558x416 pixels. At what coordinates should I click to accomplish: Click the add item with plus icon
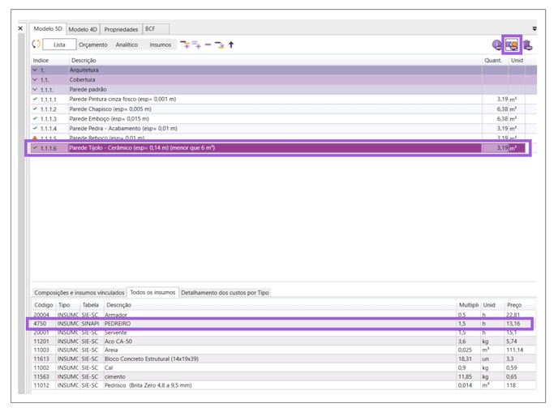pyautogui.click(x=185, y=45)
